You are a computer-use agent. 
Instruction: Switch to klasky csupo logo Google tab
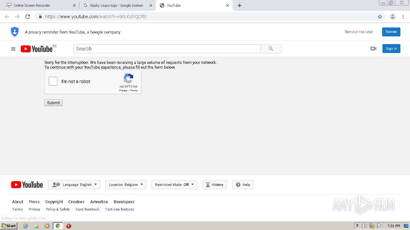pos(117,5)
